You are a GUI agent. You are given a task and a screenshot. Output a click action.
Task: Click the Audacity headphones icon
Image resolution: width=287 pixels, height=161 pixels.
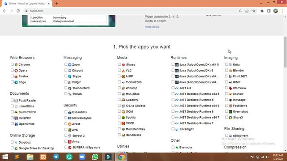(123, 100)
